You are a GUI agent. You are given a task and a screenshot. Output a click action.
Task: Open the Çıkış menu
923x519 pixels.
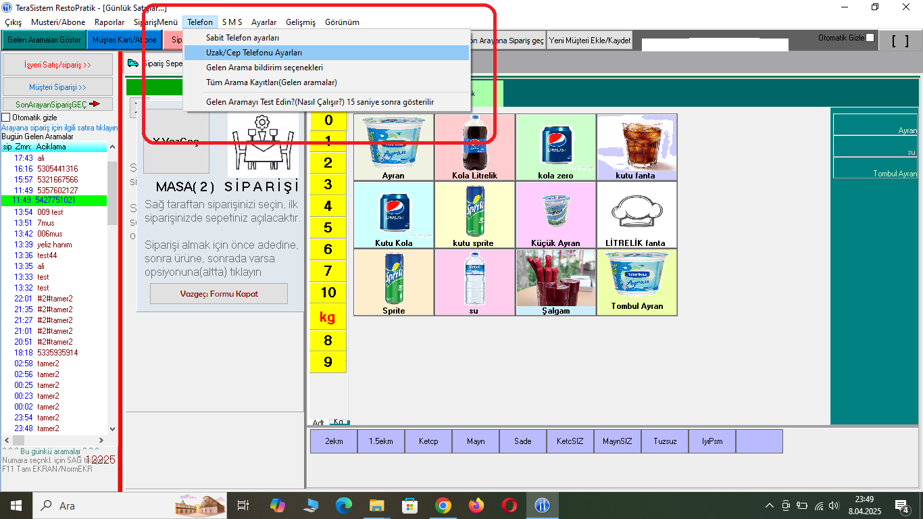14,22
